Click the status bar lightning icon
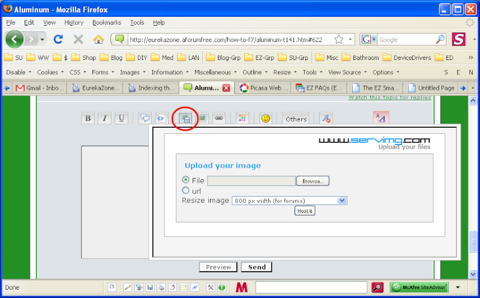This screenshot has width=480, height=298. click(194, 287)
